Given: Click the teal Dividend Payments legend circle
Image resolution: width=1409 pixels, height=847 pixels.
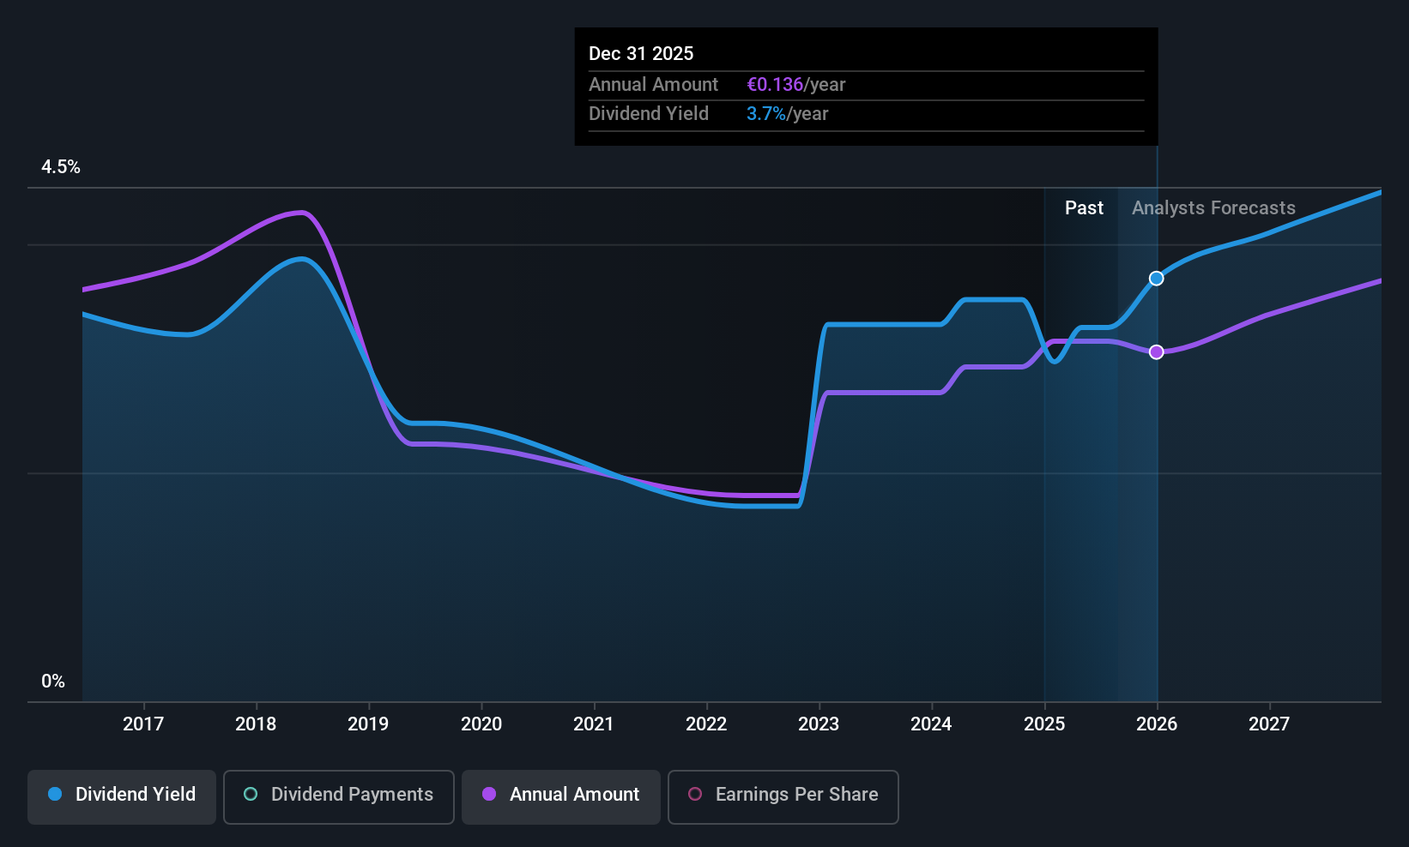Looking at the screenshot, I should pos(251,794).
